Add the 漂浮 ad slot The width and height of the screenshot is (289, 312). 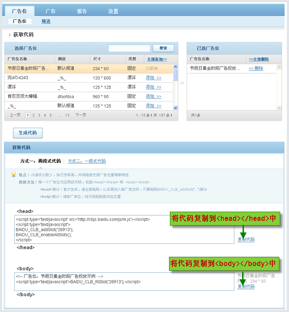click(x=153, y=87)
